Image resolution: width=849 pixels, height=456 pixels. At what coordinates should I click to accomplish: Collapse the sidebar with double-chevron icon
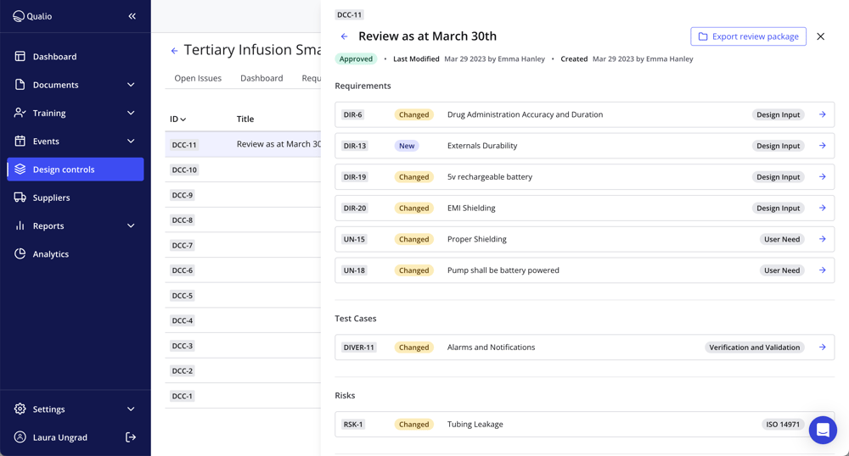click(132, 16)
